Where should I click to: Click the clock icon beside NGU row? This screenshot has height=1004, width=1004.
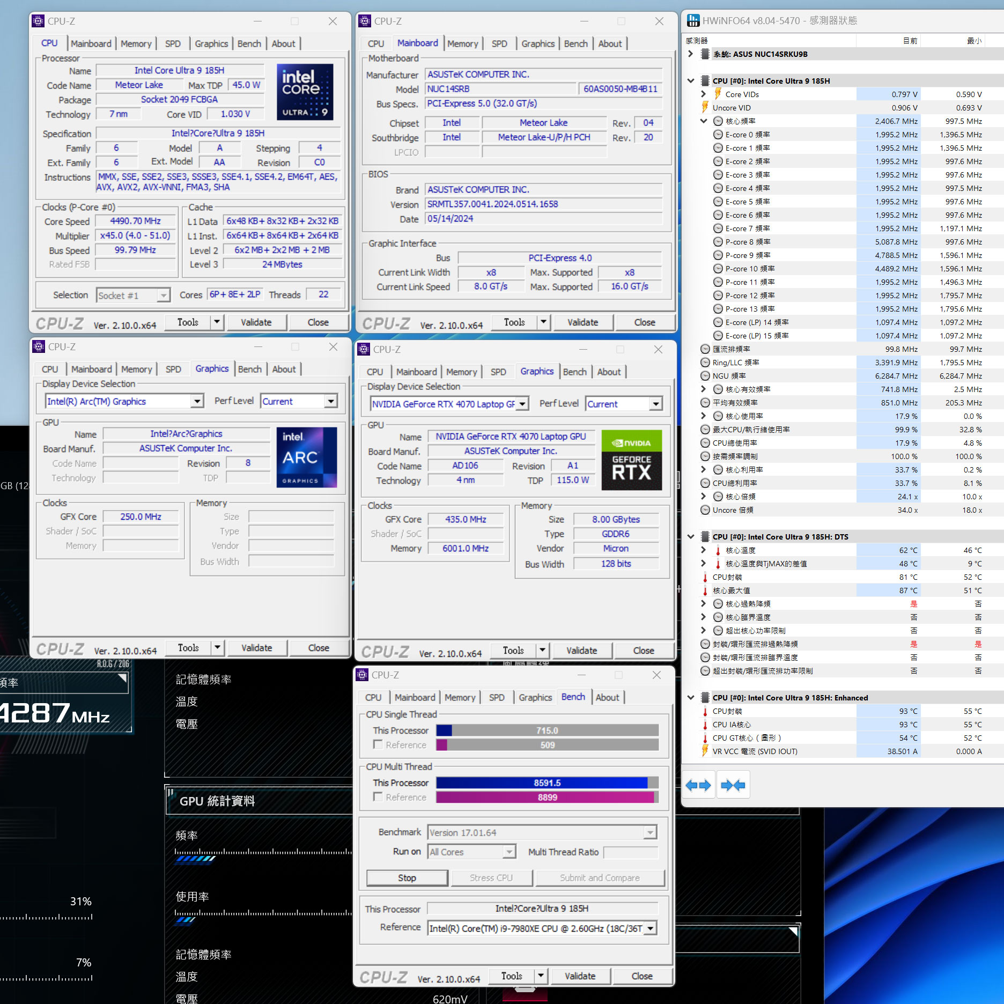(x=705, y=375)
